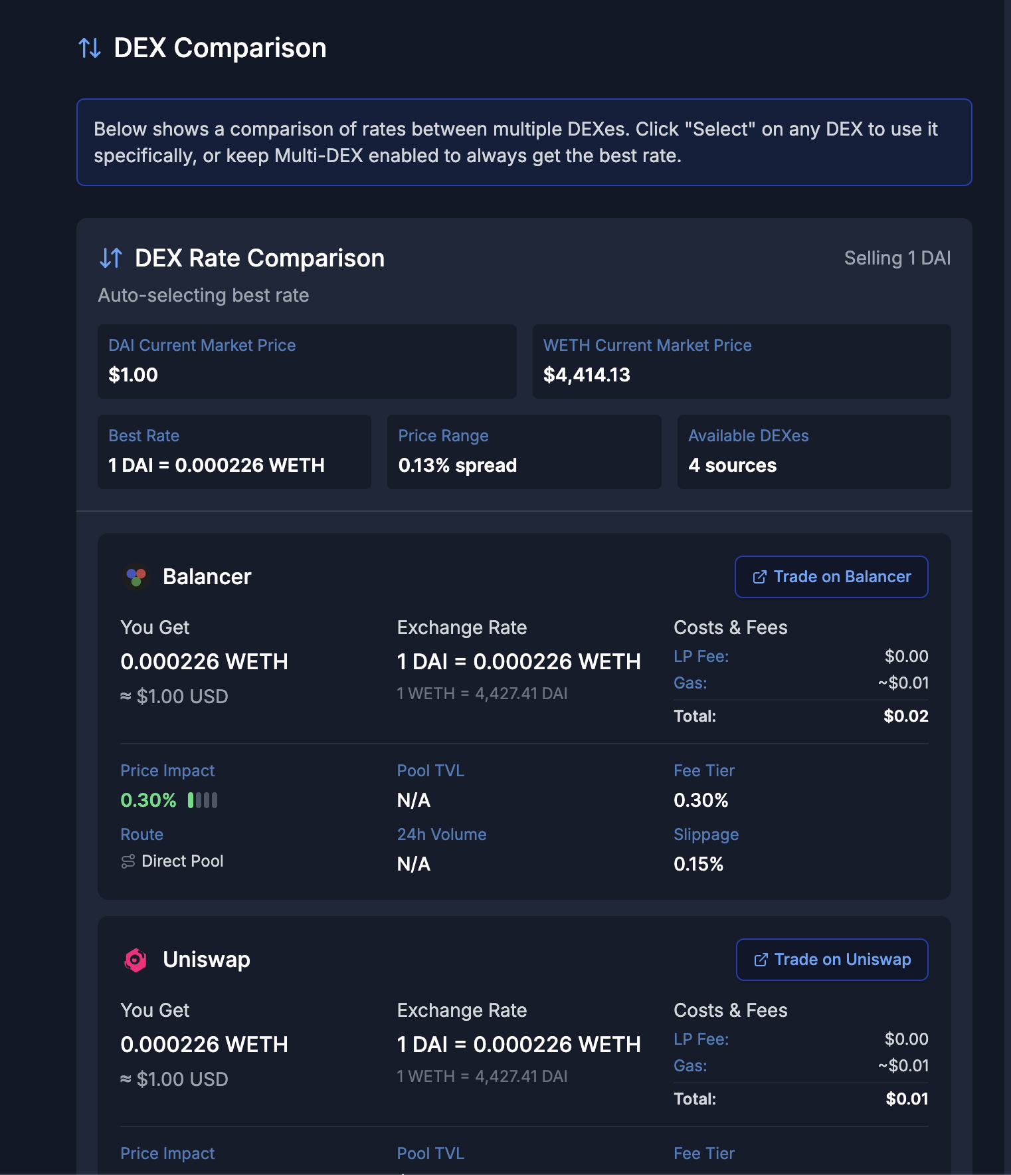Click the price impact meter bars for Balancer

pyautogui.click(x=202, y=800)
